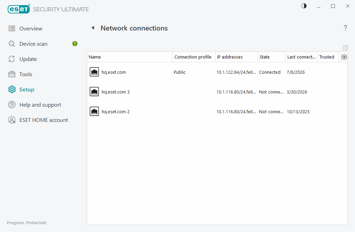The height and width of the screenshot is (232, 355).
Task: Select the Setup menu item
Action: [27, 90]
